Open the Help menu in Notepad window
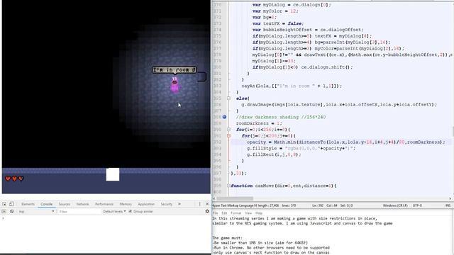 tap(259, 213)
